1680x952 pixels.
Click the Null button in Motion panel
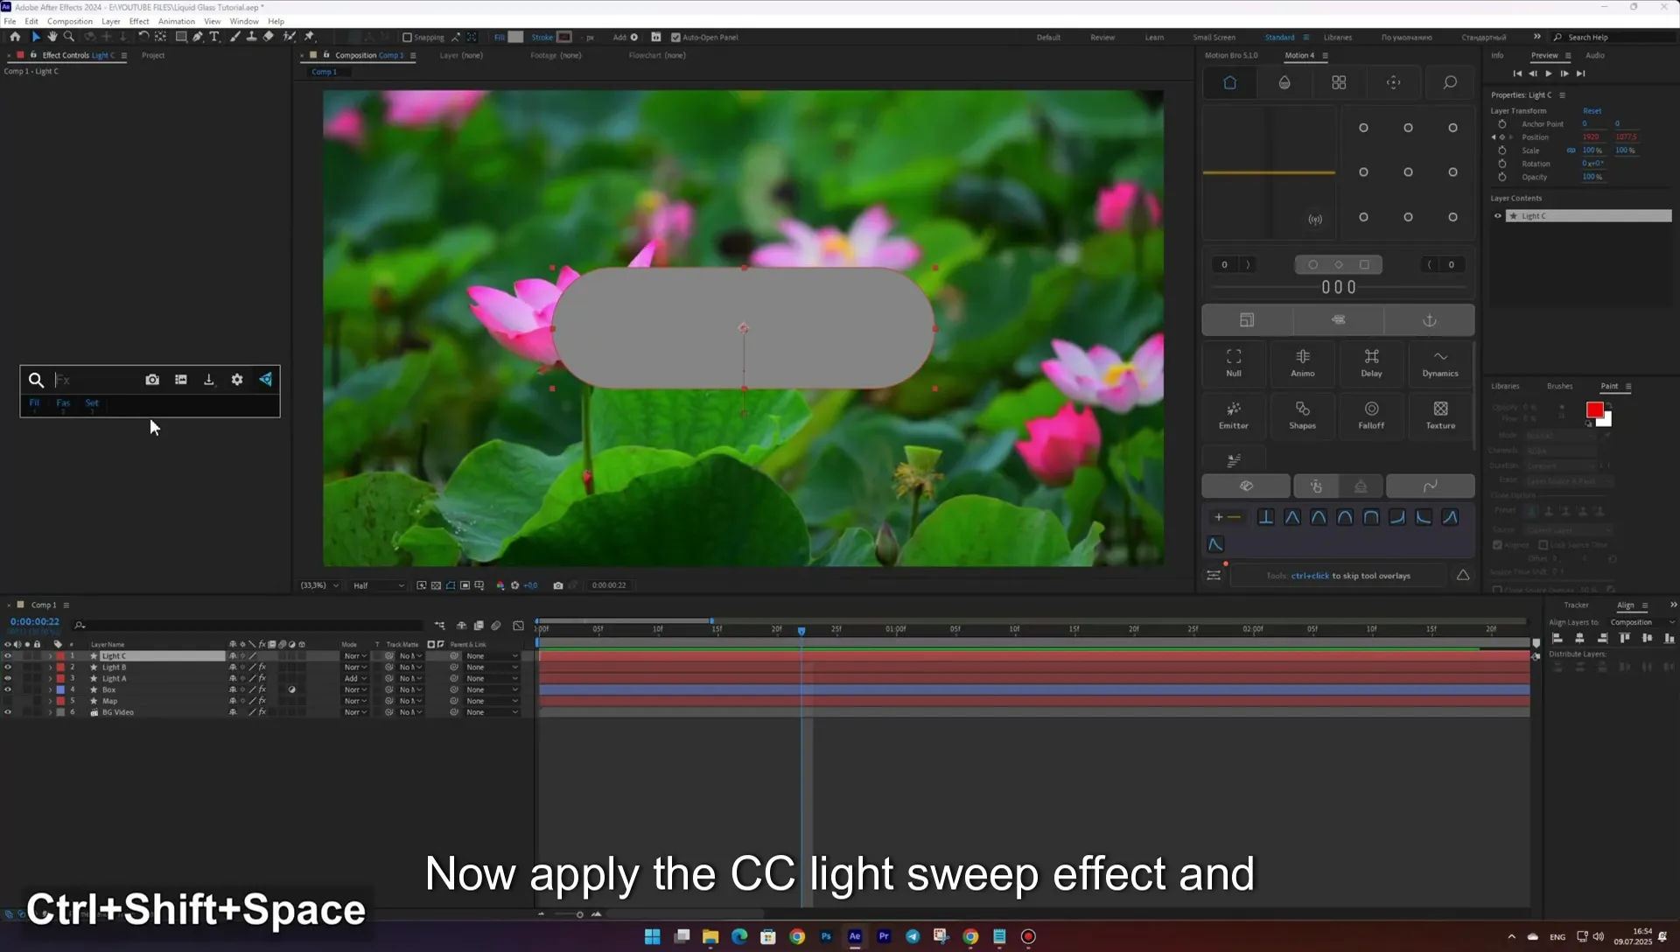1234,363
